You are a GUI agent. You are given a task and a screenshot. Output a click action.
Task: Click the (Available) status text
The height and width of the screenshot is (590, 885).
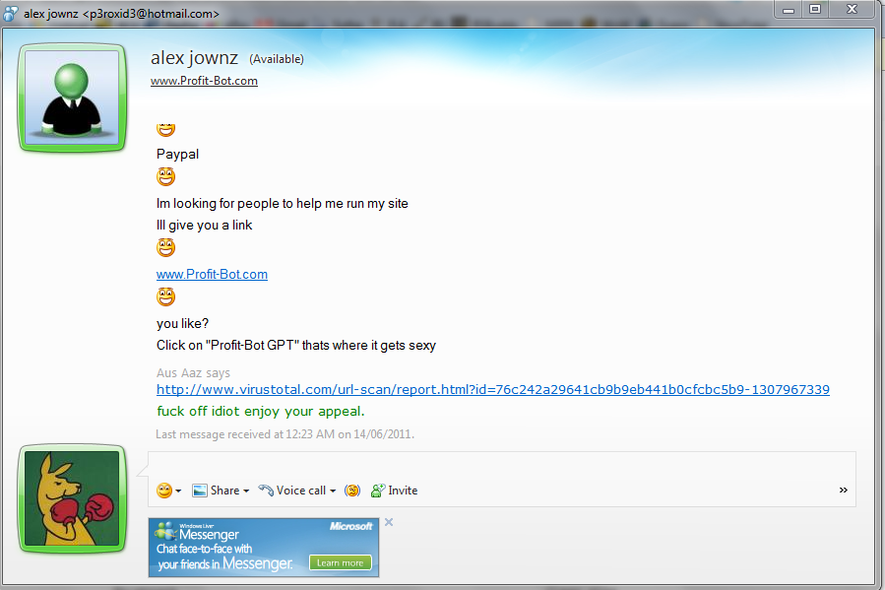pos(277,59)
